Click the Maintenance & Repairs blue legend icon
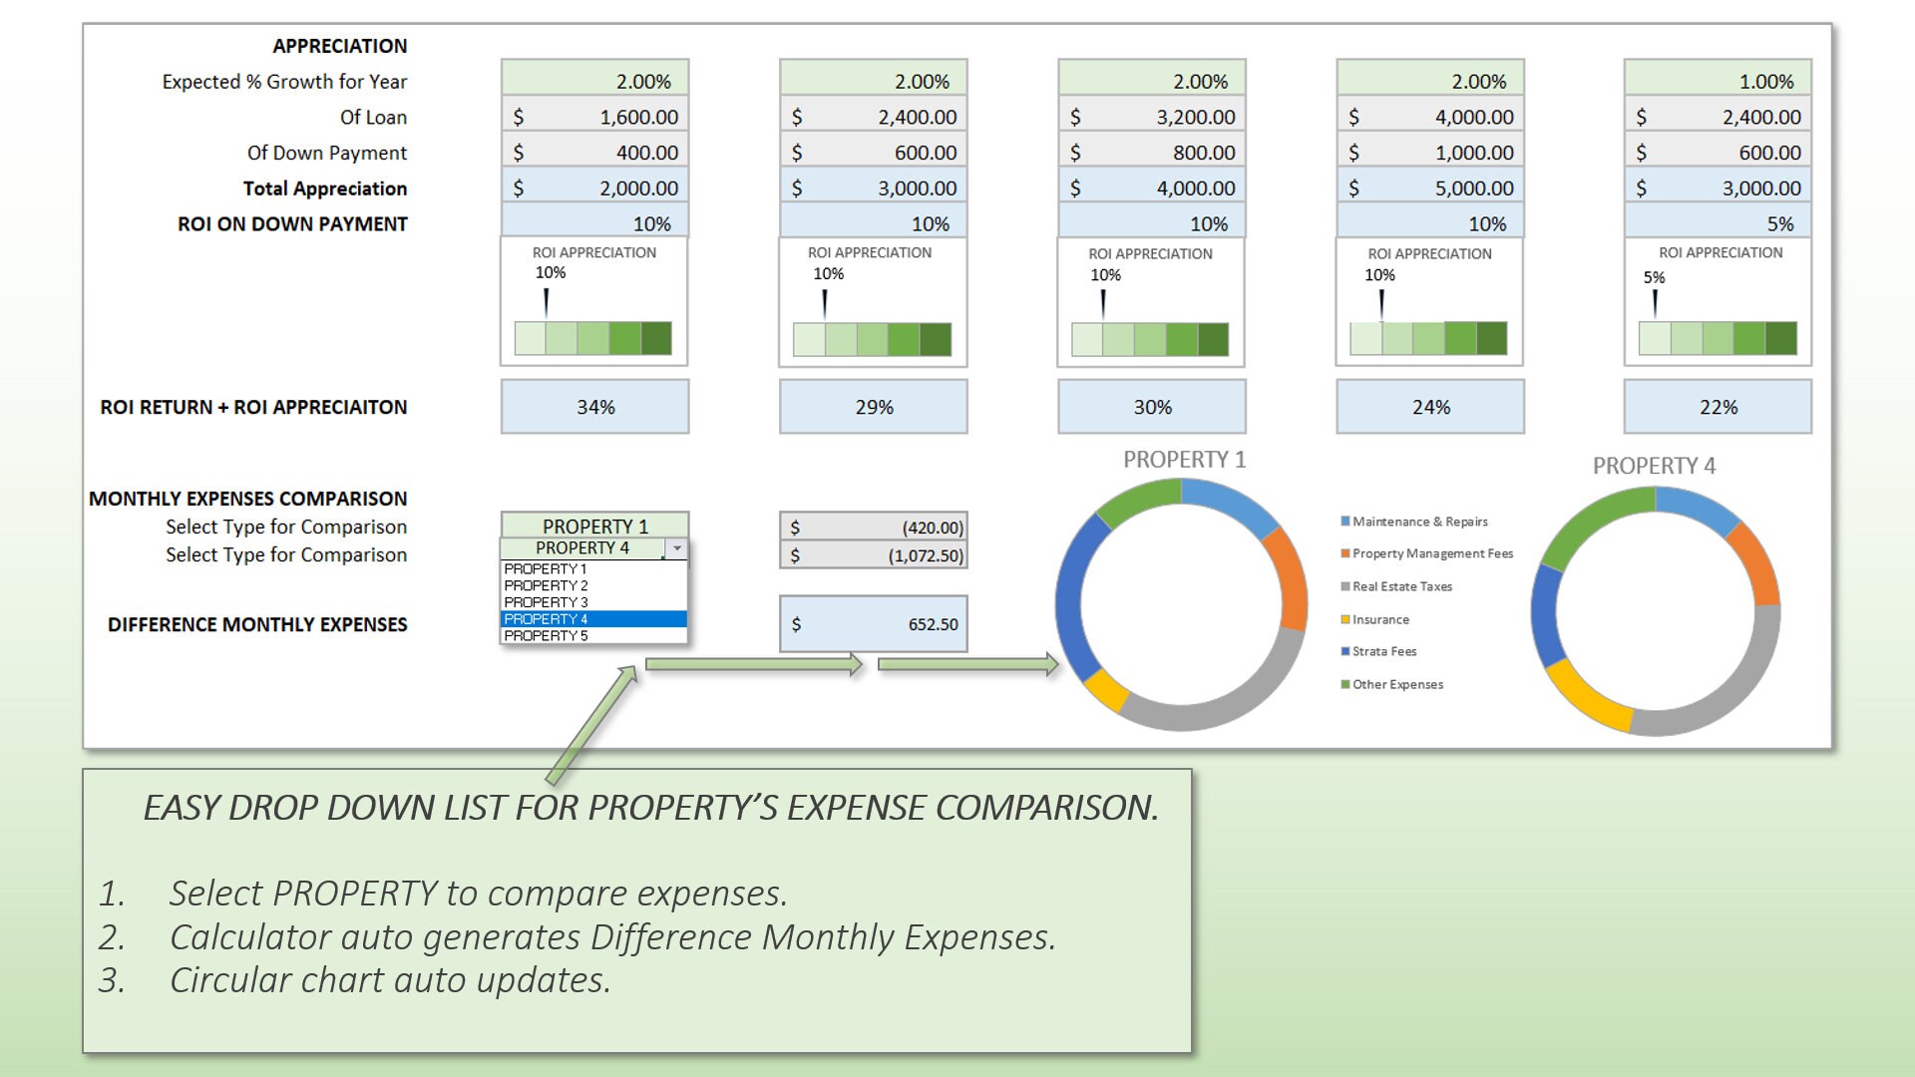Image resolution: width=1915 pixels, height=1077 pixels. pyautogui.click(x=1344, y=521)
